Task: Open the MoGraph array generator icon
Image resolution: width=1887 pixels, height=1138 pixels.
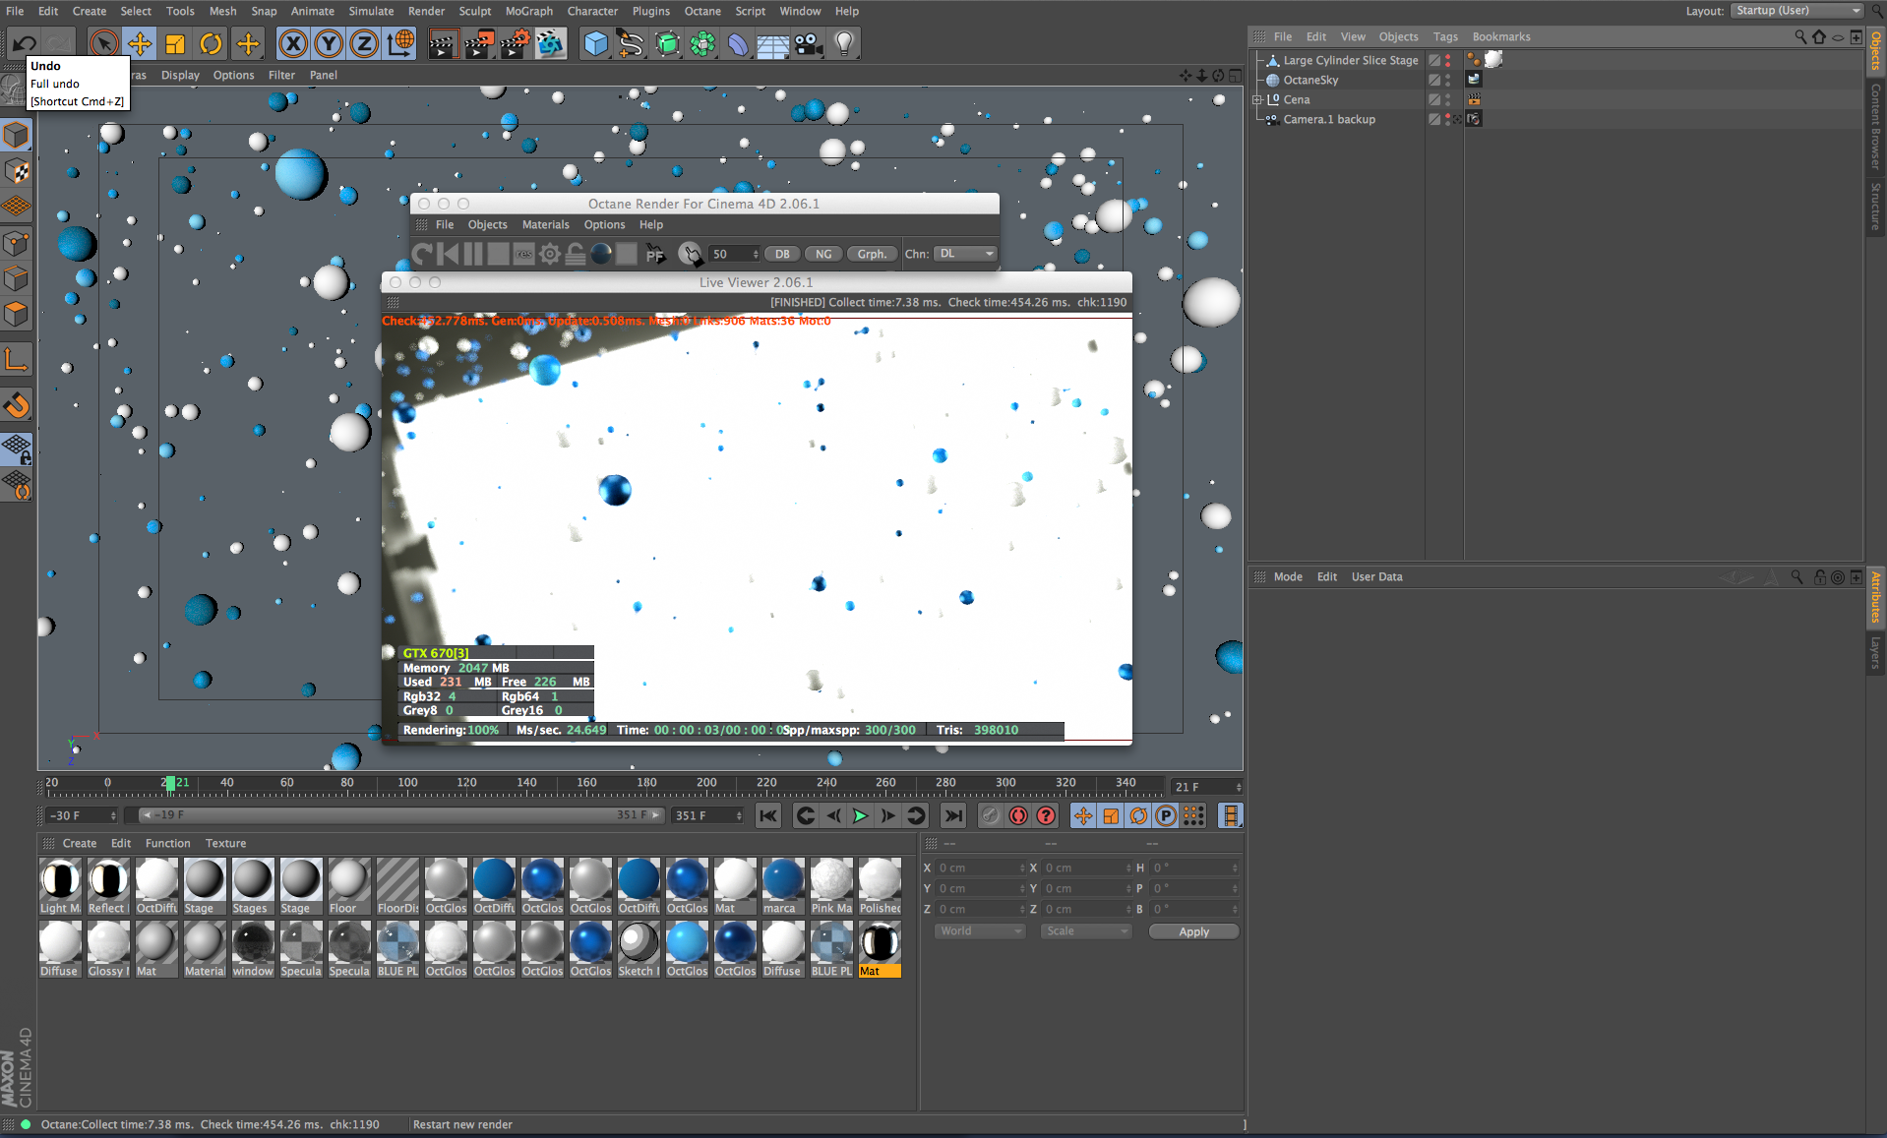Action: 702,43
